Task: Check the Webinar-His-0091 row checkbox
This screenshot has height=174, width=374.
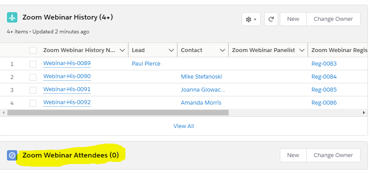Action: (x=33, y=90)
